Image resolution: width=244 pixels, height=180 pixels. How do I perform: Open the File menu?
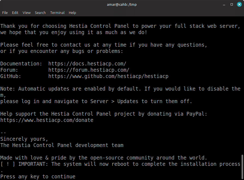coord(5,13)
